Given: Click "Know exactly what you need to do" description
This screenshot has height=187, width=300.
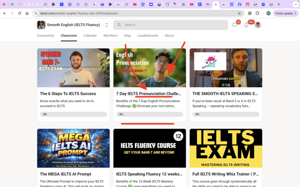Looking at the screenshot, I should (67, 103).
